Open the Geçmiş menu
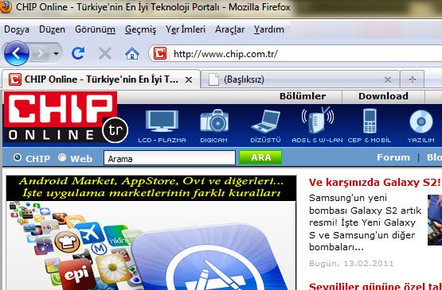442x290 pixels. tap(140, 29)
